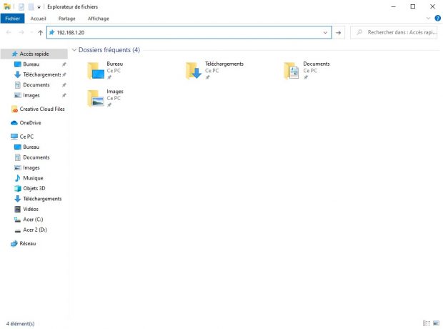Screen dimensions: 443x329
Task: Select the Documents folder icon in frequent folders
Action: [292, 70]
